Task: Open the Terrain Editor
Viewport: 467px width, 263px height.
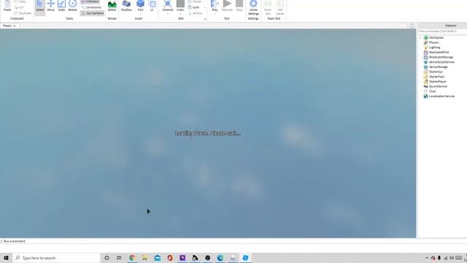Action: (112, 6)
